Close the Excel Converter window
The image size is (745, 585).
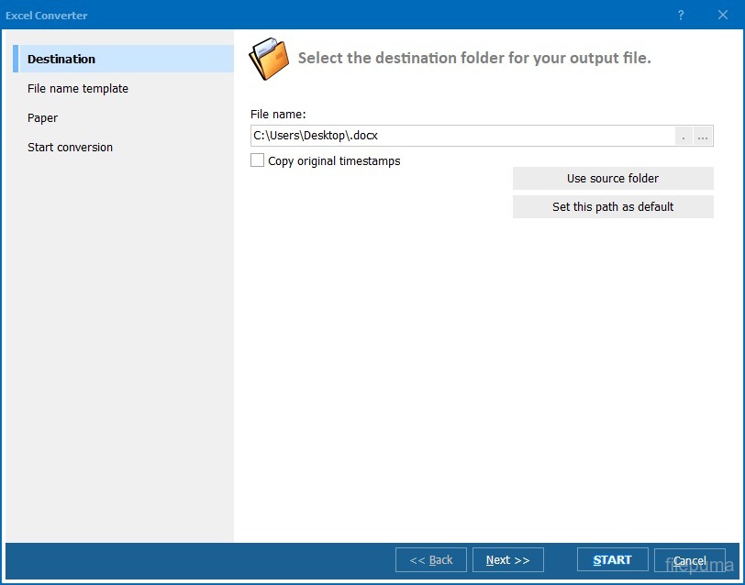click(723, 16)
